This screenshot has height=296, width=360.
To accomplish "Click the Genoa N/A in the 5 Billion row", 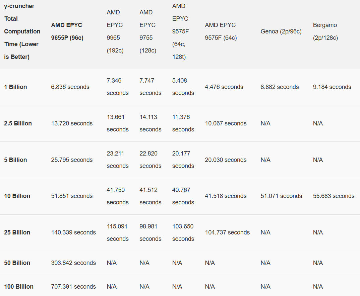I will coord(265,160).
